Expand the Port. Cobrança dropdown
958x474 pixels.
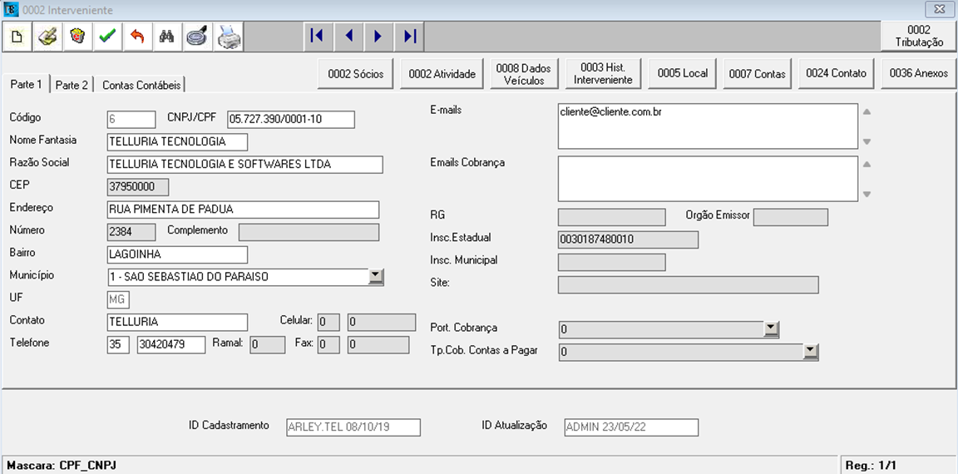point(772,329)
